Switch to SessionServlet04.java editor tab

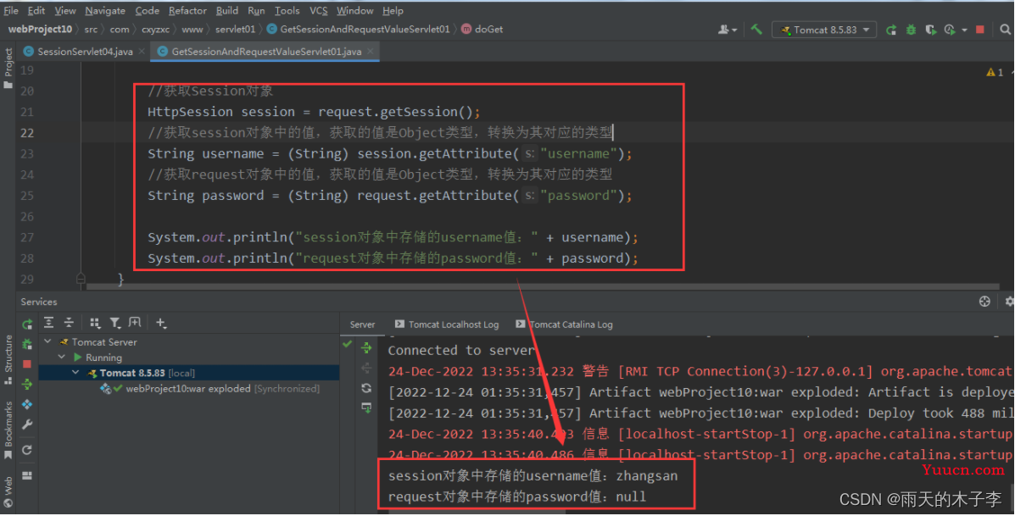coord(84,52)
